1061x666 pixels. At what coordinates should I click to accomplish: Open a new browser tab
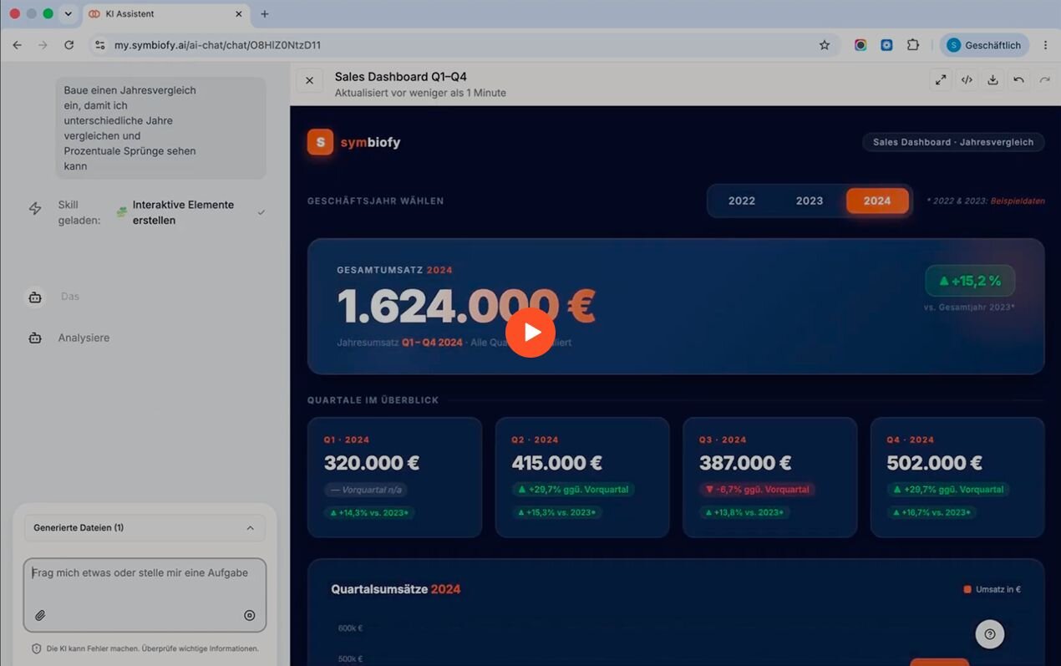pyautogui.click(x=265, y=14)
